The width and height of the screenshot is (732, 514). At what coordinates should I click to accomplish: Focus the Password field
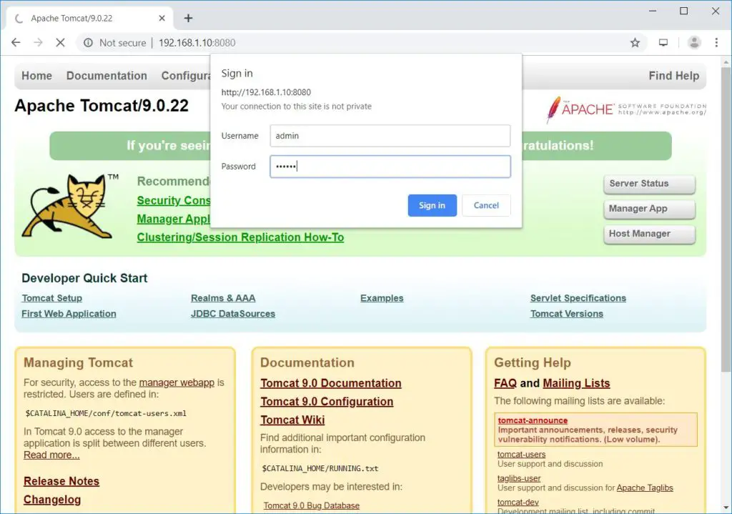390,167
